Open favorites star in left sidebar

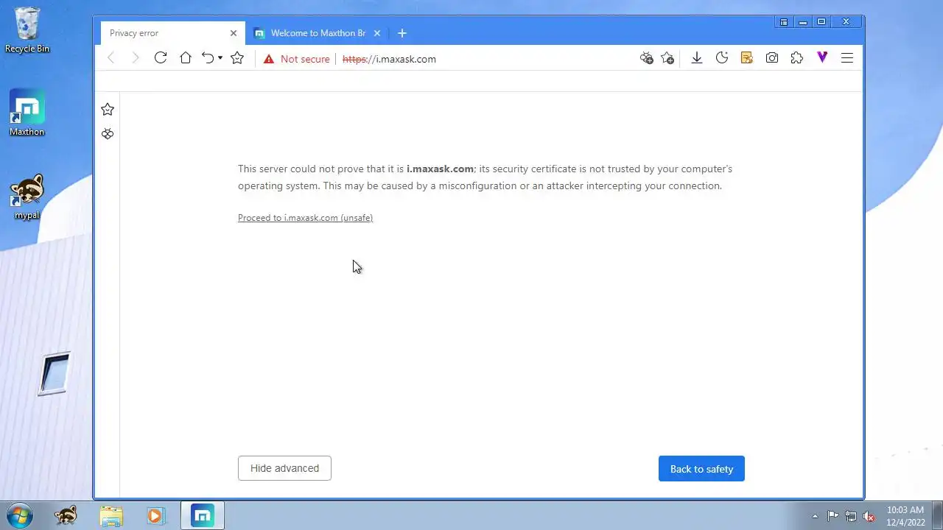click(108, 109)
